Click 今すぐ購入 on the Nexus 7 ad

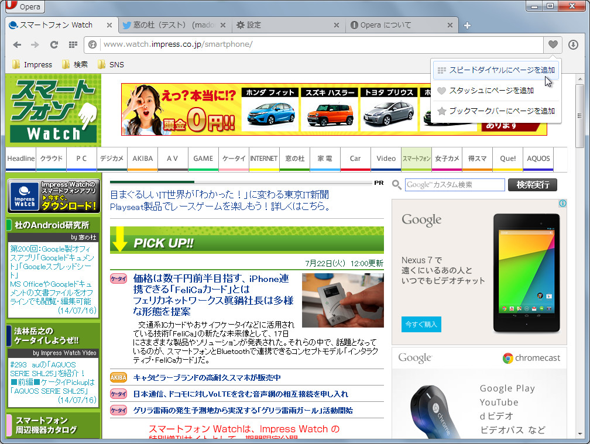pyautogui.click(x=421, y=323)
